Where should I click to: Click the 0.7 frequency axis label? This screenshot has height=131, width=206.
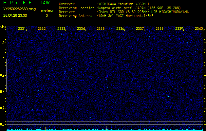pos(3,108)
